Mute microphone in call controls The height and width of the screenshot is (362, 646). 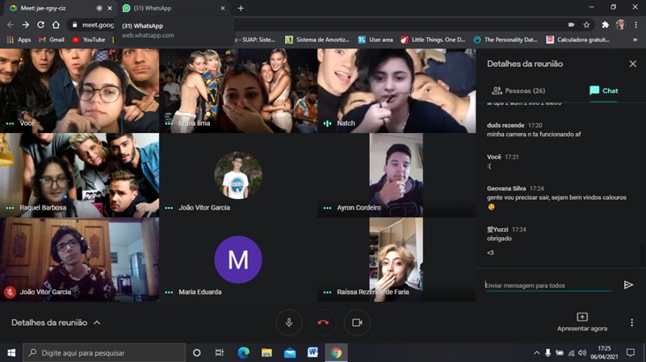pyautogui.click(x=289, y=322)
